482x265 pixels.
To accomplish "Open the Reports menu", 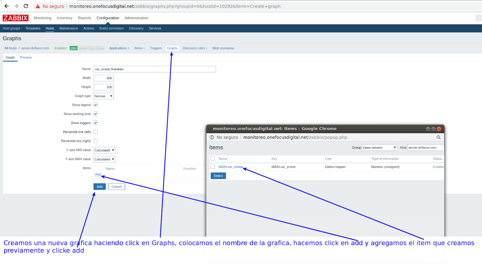I will [x=84, y=18].
